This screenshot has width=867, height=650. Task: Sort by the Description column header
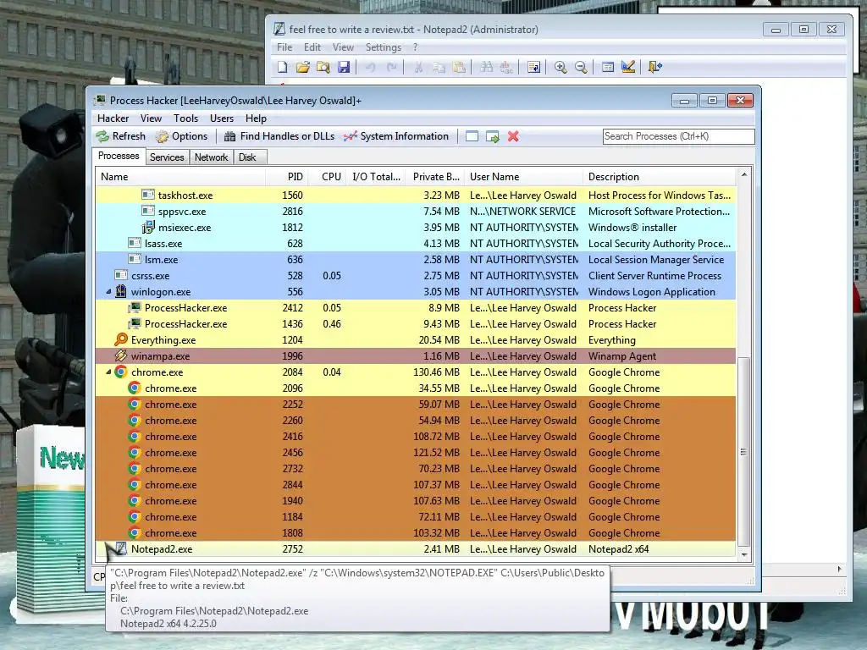coord(659,177)
